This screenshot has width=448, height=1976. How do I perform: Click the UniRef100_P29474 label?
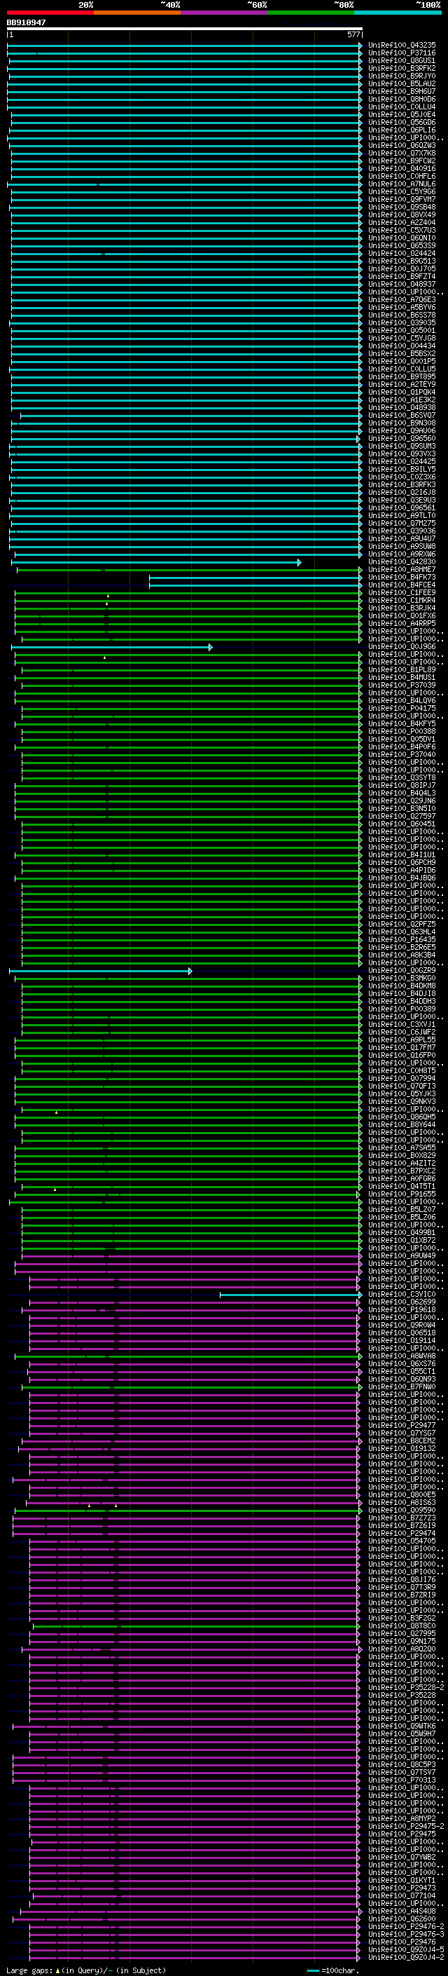click(402, 1534)
